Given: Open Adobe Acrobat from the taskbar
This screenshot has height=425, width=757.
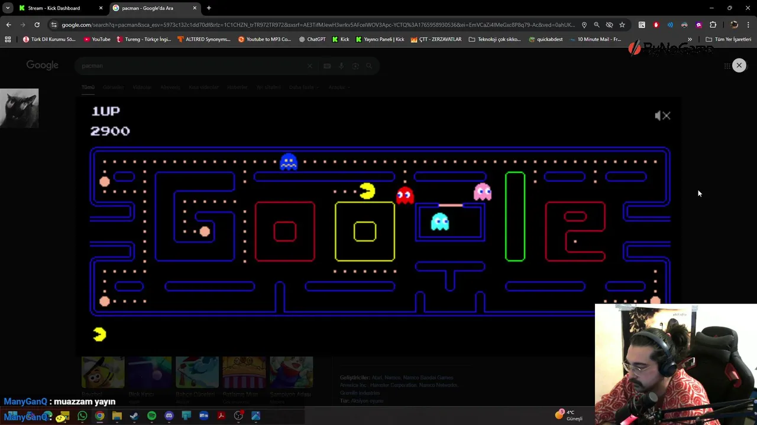Looking at the screenshot, I should click(x=221, y=416).
